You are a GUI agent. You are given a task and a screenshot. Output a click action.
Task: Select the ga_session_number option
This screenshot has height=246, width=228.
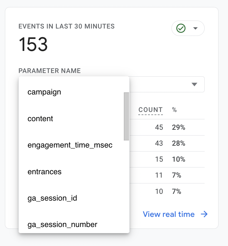click(x=62, y=225)
